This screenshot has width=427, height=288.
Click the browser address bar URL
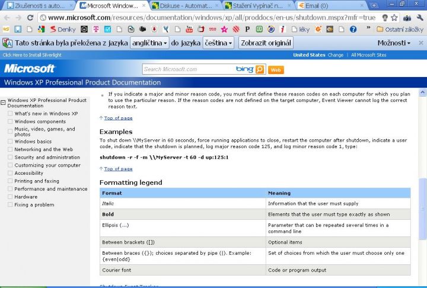pos(211,18)
